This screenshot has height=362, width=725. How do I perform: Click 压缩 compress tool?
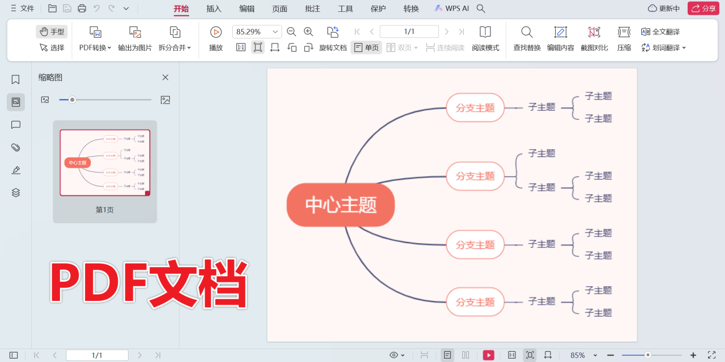[624, 39]
